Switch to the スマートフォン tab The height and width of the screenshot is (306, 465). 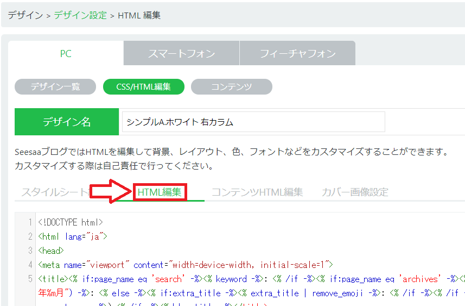click(x=181, y=53)
